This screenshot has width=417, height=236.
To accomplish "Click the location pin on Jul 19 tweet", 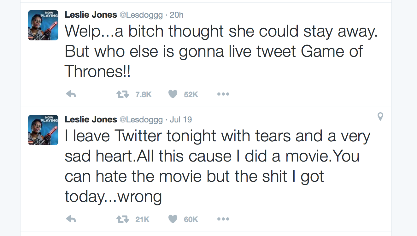I will coord(380,117).
